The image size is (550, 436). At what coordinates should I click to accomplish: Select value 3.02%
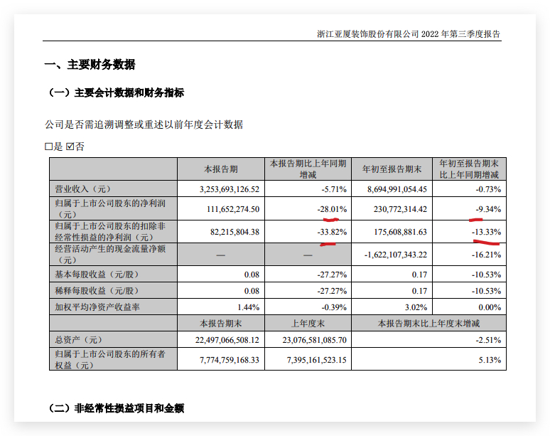pos(416,307)
